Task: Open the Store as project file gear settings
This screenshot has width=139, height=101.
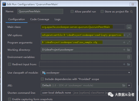Action: [131, 12]
